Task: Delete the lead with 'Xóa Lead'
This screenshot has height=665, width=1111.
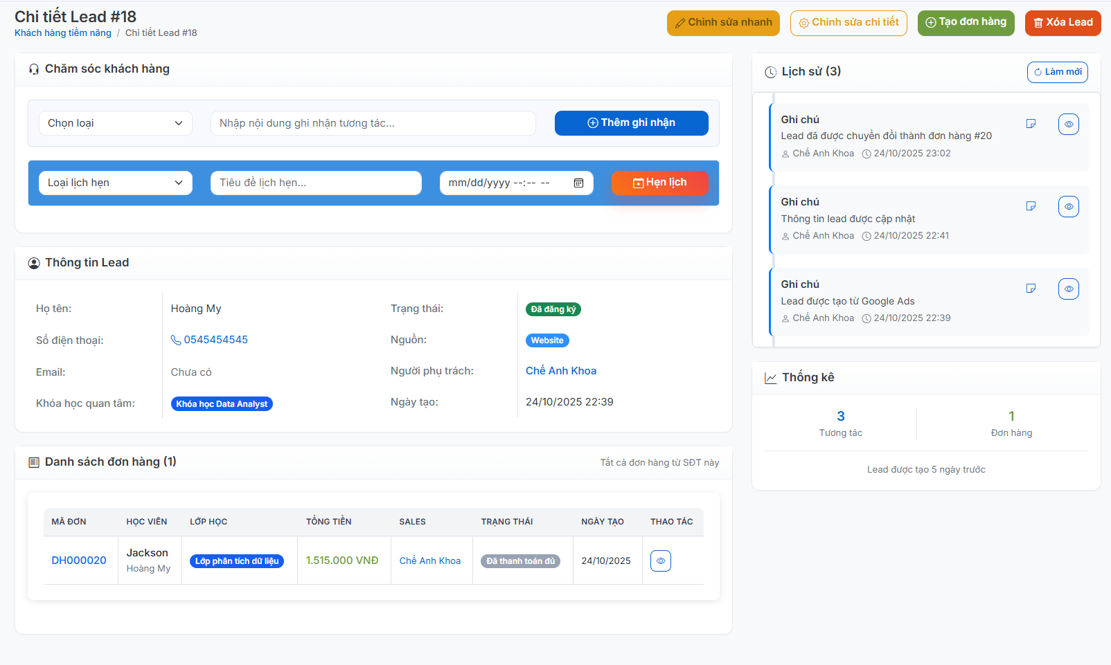Action: 1063,23
